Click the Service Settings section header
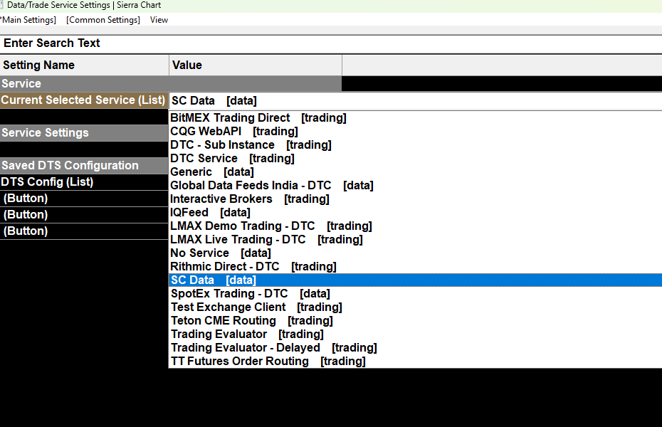The image size is (662, 427). click(84, 132)
